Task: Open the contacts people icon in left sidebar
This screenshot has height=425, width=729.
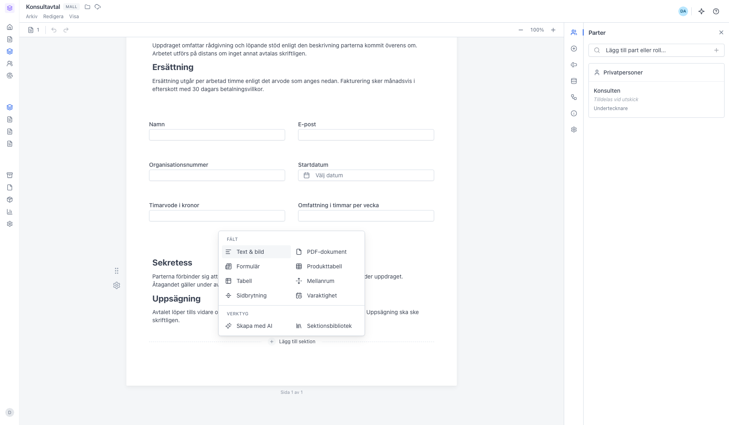Action: coord(10,64)
